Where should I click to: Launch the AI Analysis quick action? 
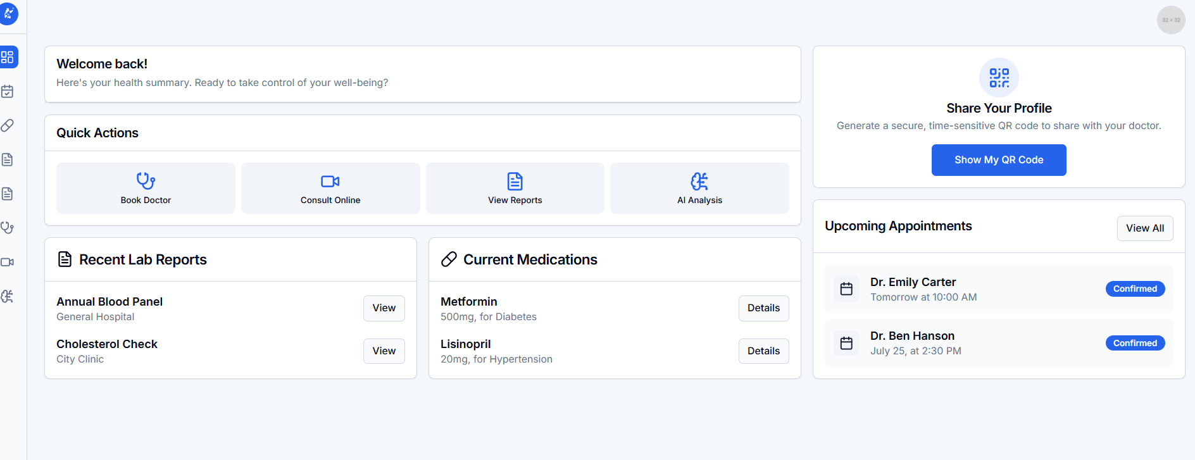coord(699,188)
